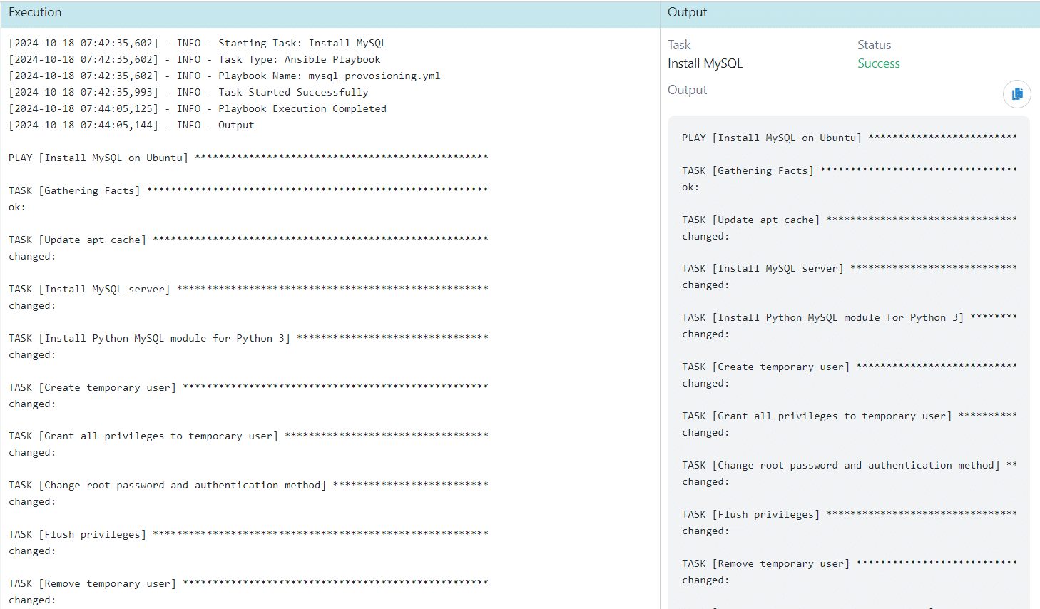
Task: Select 'Install MySQL server' task in Execution log
Action: tap(248, 290)
